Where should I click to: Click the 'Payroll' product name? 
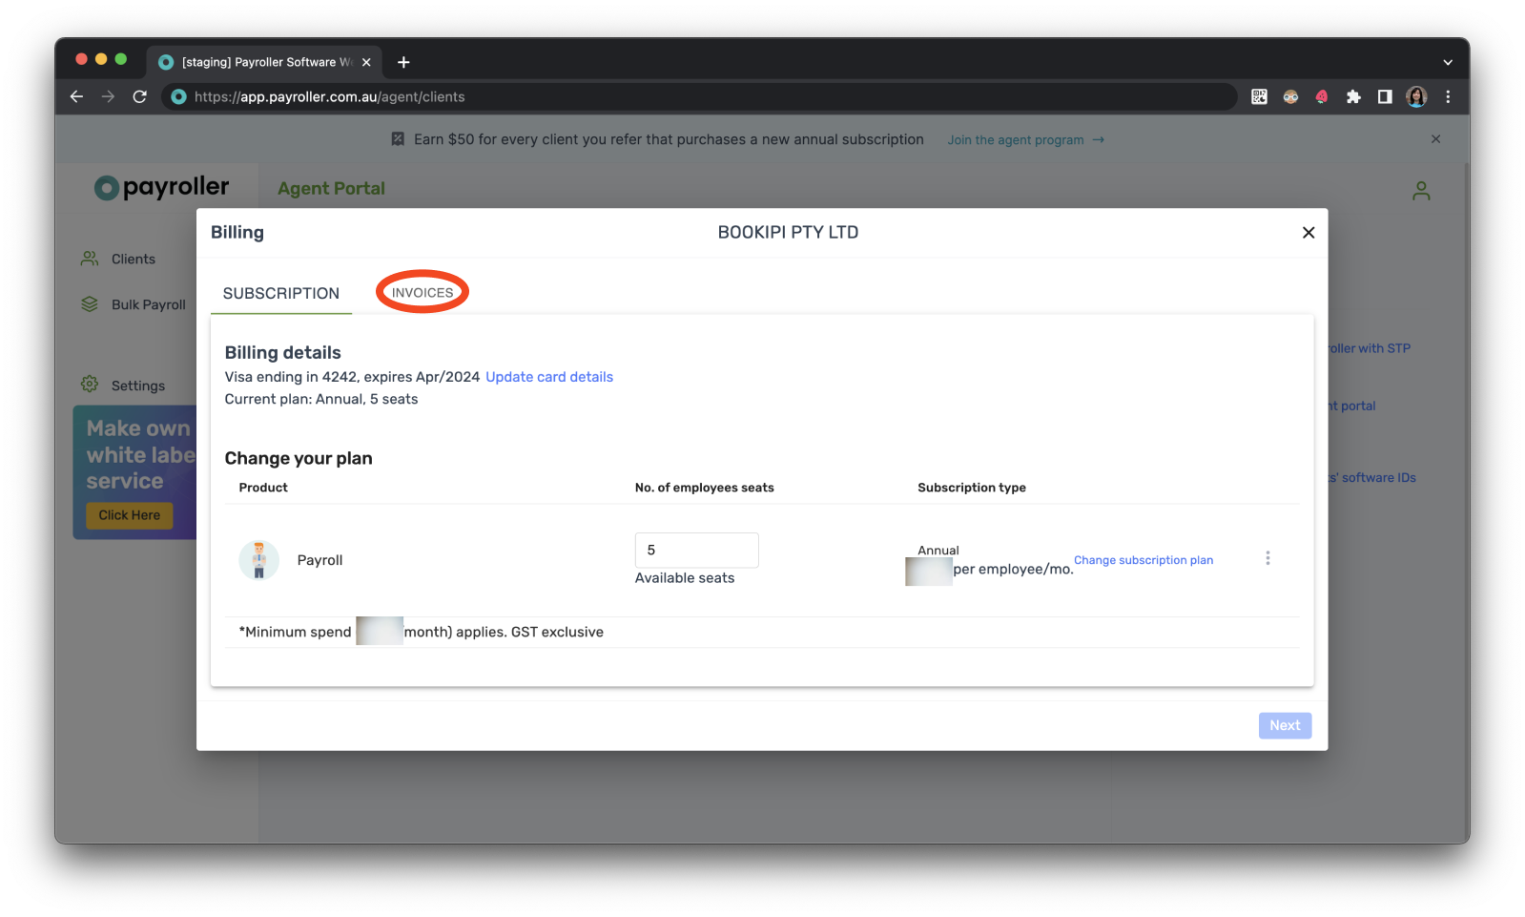(319, 560)
